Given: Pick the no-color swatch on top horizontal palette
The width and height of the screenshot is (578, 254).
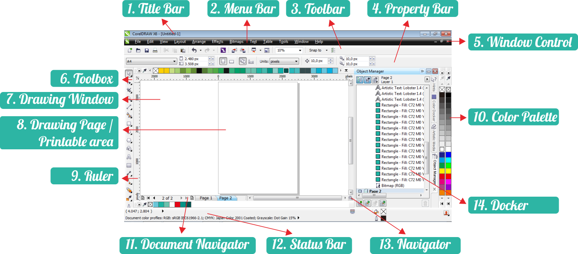Looking at the screenshot, I should 156,71.
